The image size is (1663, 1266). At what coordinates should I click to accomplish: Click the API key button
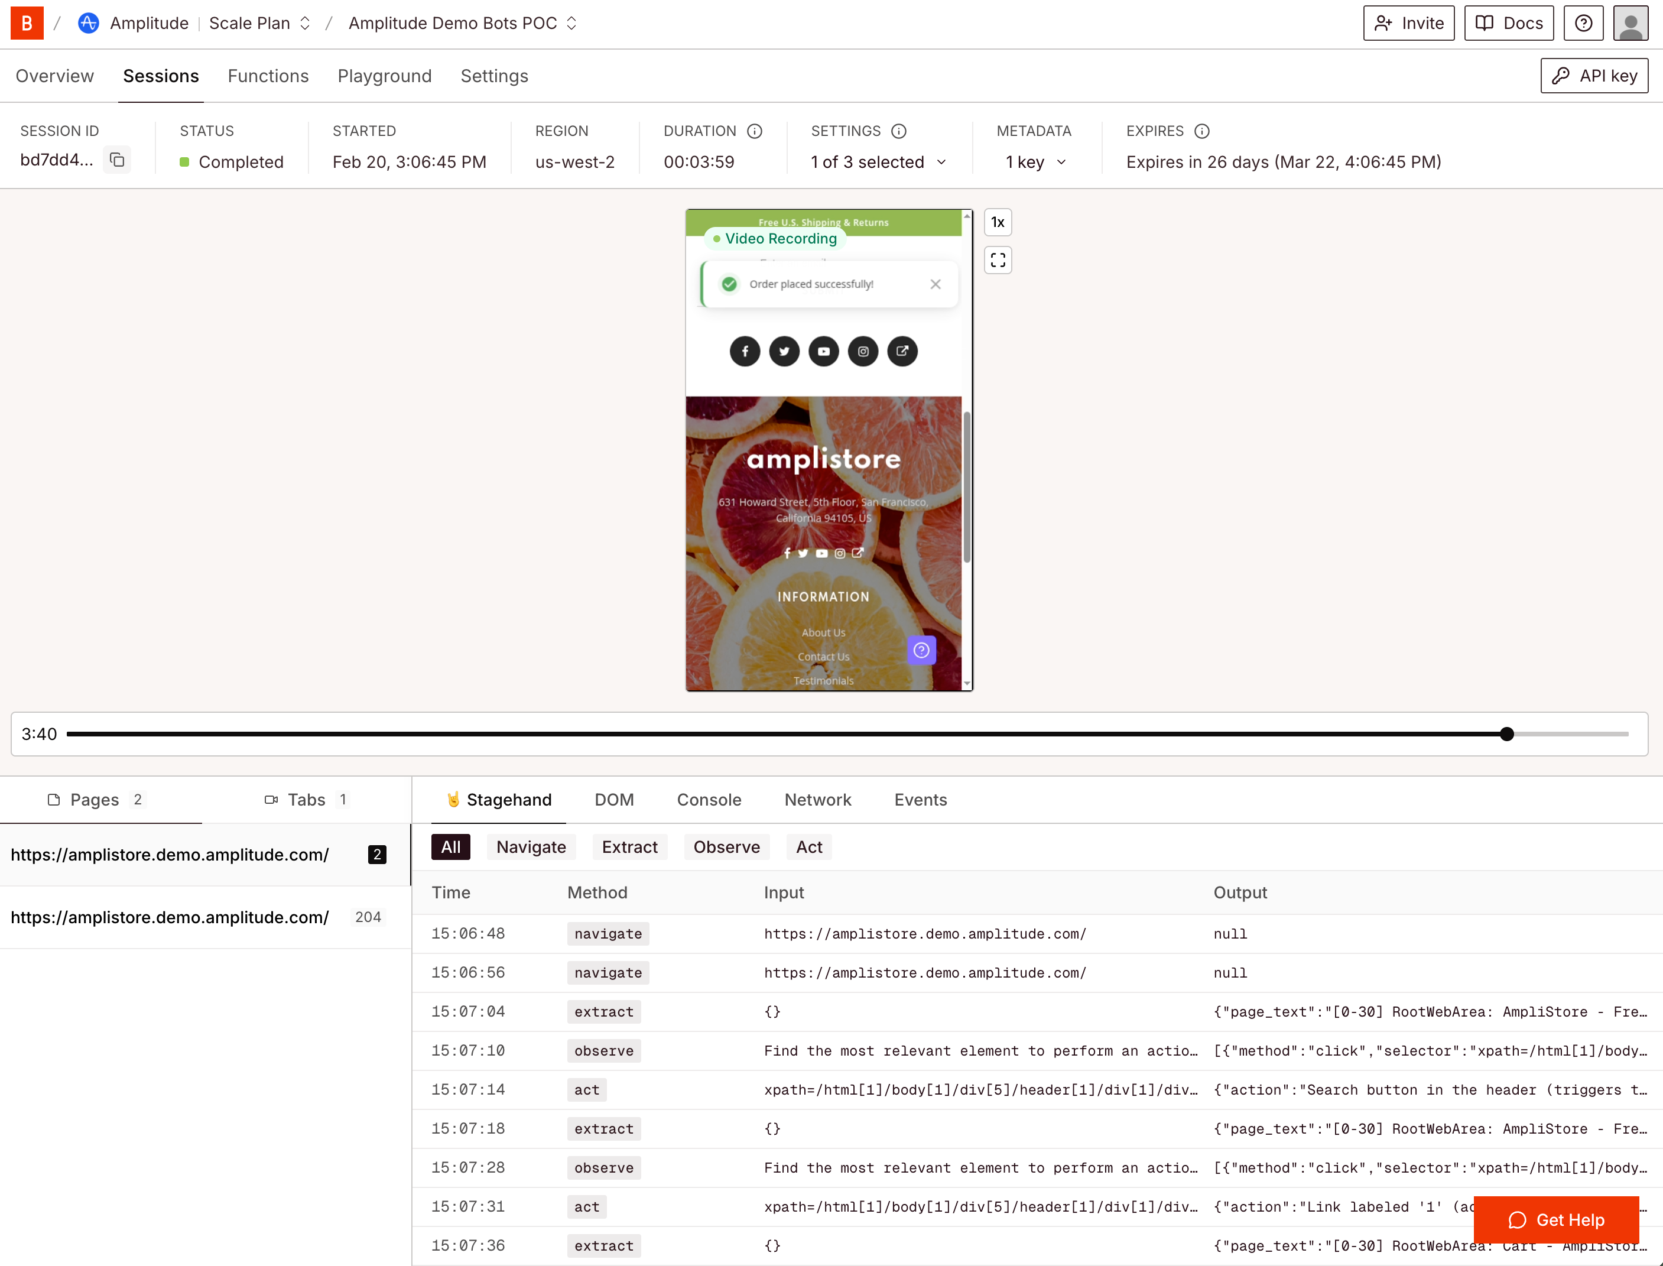tap(1594, 76)
